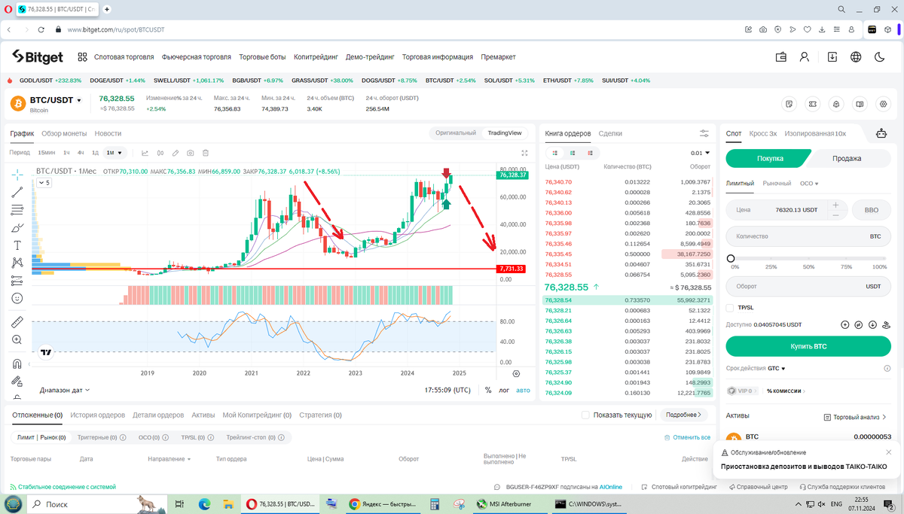Viewport: 904px width, 514px height.
Task: Open the wallet assets icon in header
Action: point(781,56)
